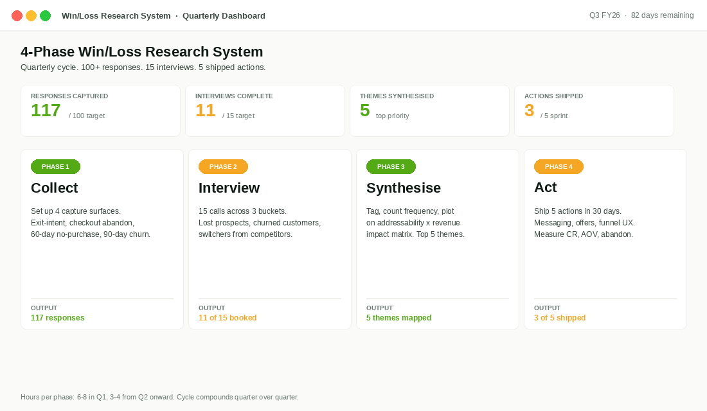Screen dimensions: 707x411
Task: Click the 'Win/Loss Research System · Quarterly Dashboard' title
Action: pyautogui.click(x=163, y=16)
